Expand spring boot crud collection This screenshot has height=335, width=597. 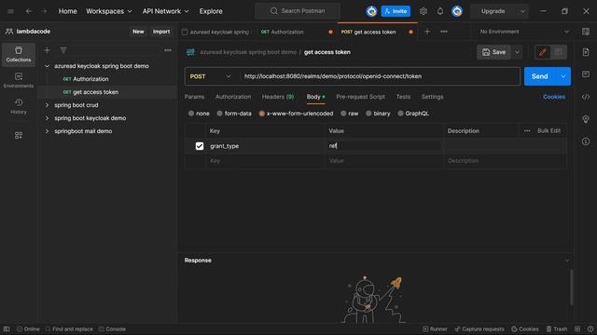47,105
